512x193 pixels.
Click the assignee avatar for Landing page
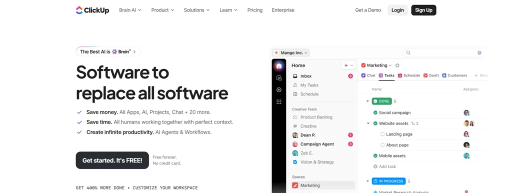(466, 134)
